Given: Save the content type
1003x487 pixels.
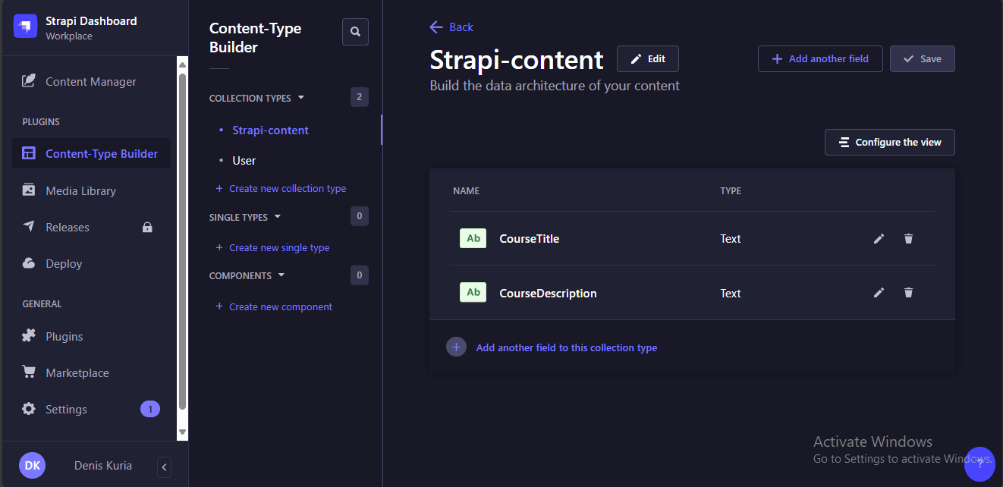Looking at the screenshot, I should tap(923, 59).
